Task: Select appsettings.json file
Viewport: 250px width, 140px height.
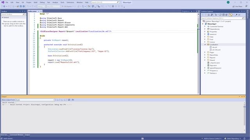Action: point(215,68)
